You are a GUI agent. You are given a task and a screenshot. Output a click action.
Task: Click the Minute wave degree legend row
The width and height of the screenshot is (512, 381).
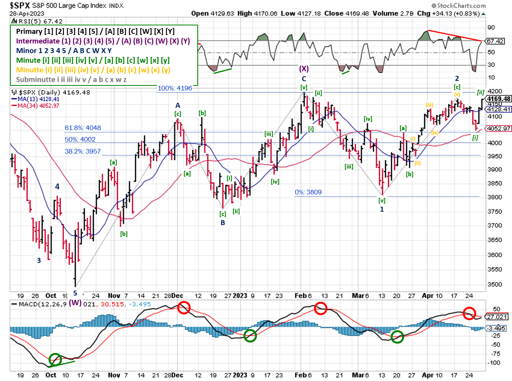coord(93,60)
